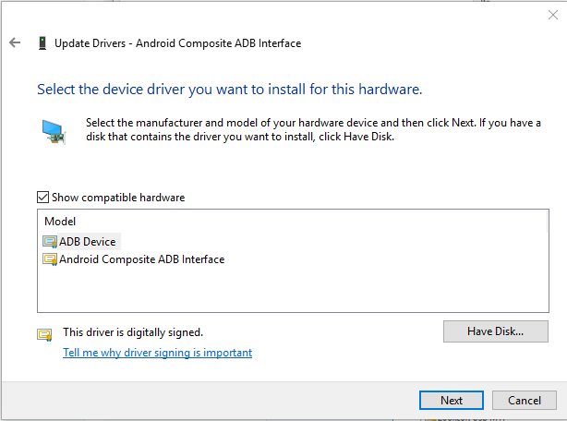The width and height of the screenshot is (567, 421).
Task: Proceed with the Next button
Action: tap(452, 401)
